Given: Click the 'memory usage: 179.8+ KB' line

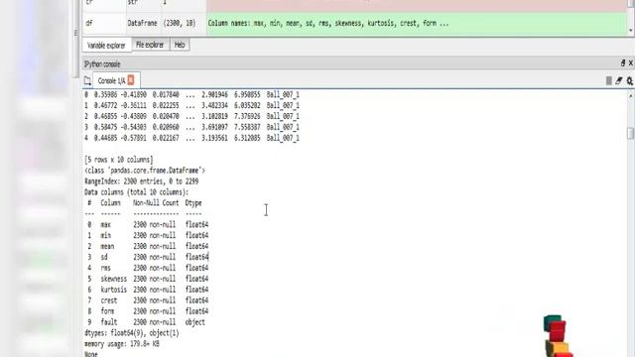Looking at the screenshot, I should tap(122, 344).
